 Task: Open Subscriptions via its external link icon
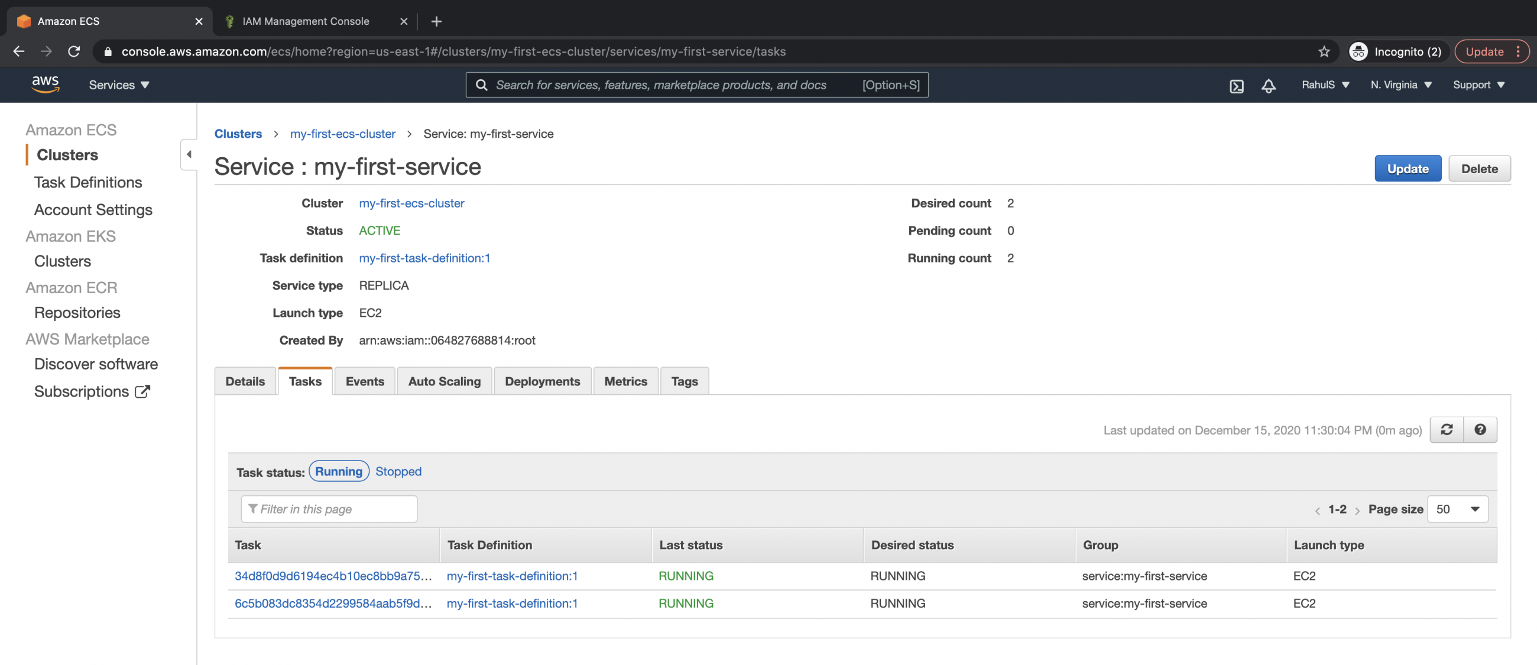(142, 391)
